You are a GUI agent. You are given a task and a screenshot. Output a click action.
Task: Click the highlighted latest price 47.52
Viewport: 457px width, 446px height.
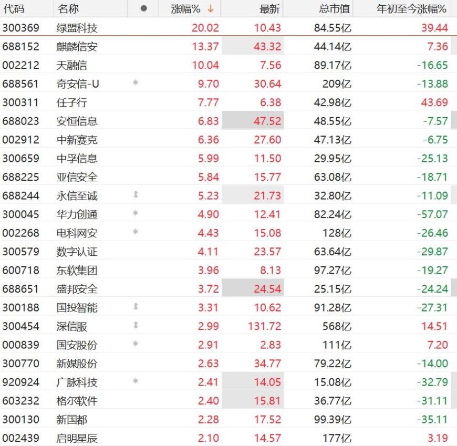(x=267, y=121)
